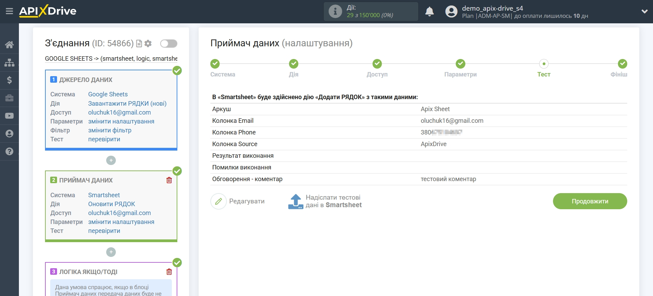Viewport: 653px width, 296px height.
Task: Click Завантажити РЯДКИ (нові) link
Action: 127,103
